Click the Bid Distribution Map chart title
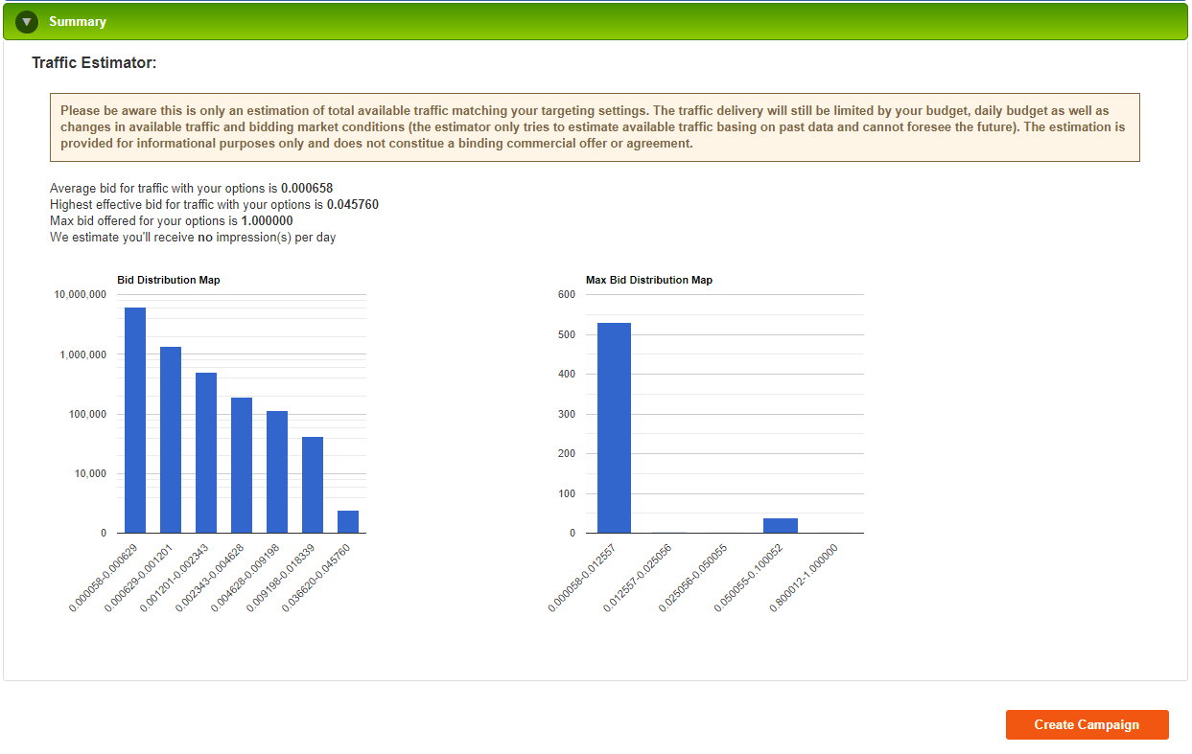The width and height of the screenshot is (1192, 754). (x=169, y=280)
